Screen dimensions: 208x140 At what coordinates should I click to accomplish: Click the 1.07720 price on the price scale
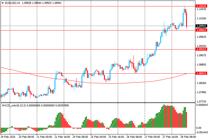point(201,102)
